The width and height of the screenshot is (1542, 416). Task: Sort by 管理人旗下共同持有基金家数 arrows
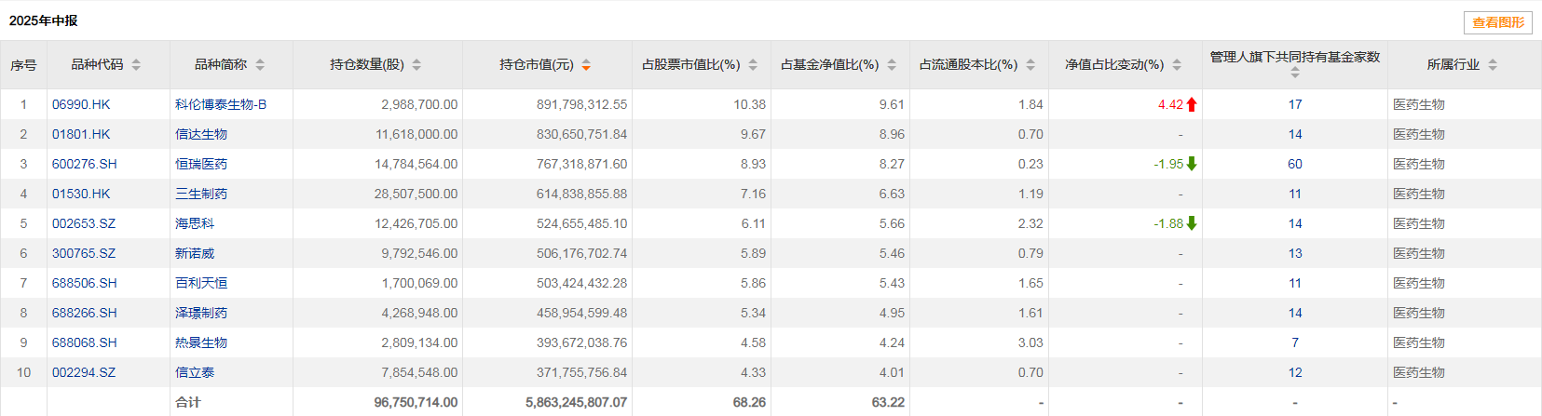pos(1295,73)
